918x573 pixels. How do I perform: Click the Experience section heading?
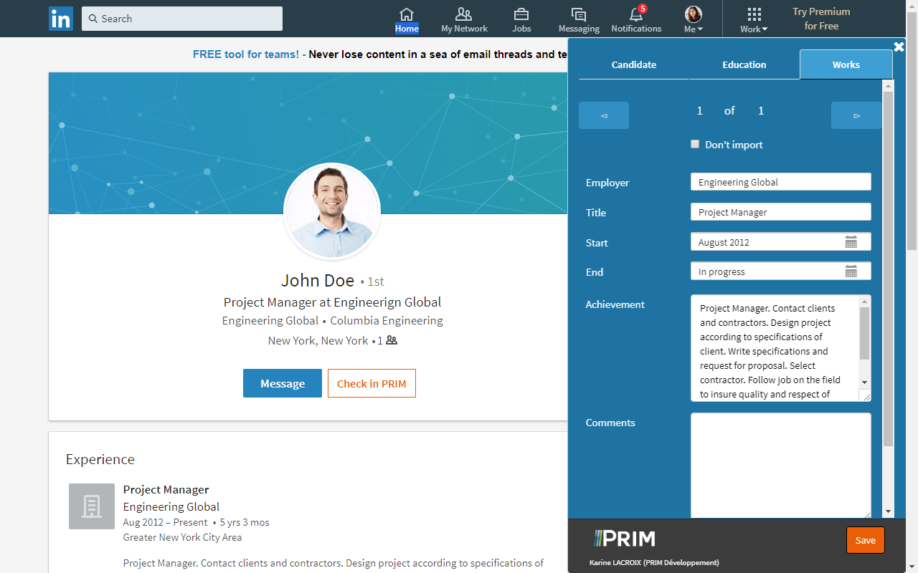pyautogui.click(x=100, y=459)
